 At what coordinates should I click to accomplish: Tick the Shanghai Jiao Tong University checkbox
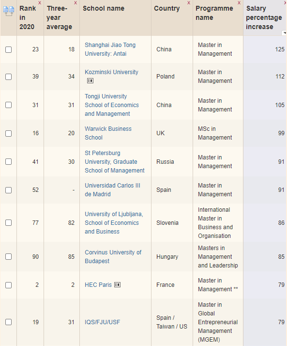pyautogui.click(x=8, y=49)
